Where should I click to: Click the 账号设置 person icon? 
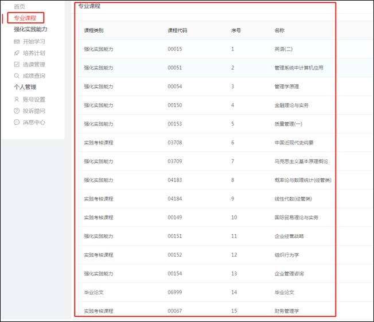pyautogui.click(x=17, y=100)
